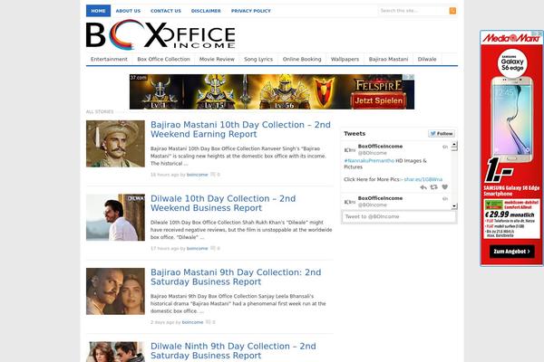The width and height of the screenshot is (544, 362).
Task: Click BoxOfficeIncome name in first tweet
Action: (x=380, y=147)
